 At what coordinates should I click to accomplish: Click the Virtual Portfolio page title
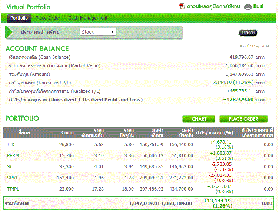coord(28,7)
